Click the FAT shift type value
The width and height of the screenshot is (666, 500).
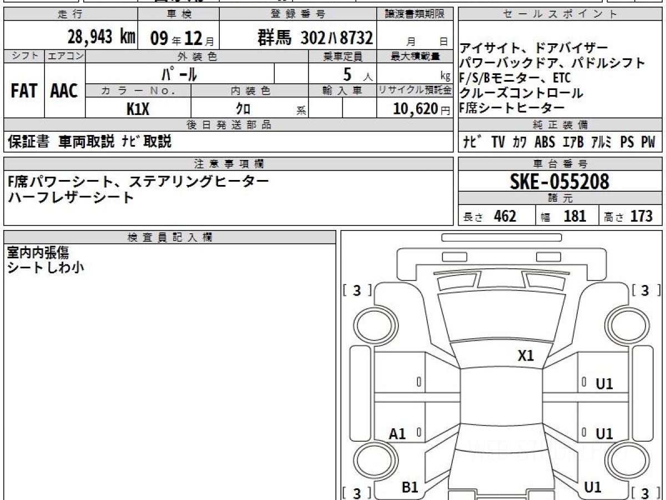pos(24,91)
